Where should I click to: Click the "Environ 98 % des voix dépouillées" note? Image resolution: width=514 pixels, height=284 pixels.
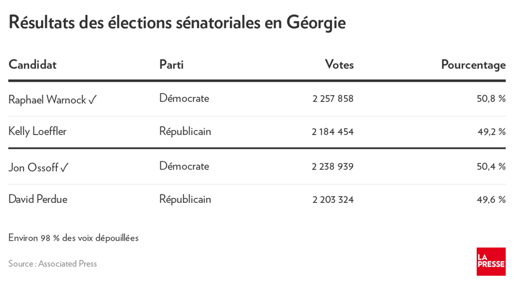[73, 238]
